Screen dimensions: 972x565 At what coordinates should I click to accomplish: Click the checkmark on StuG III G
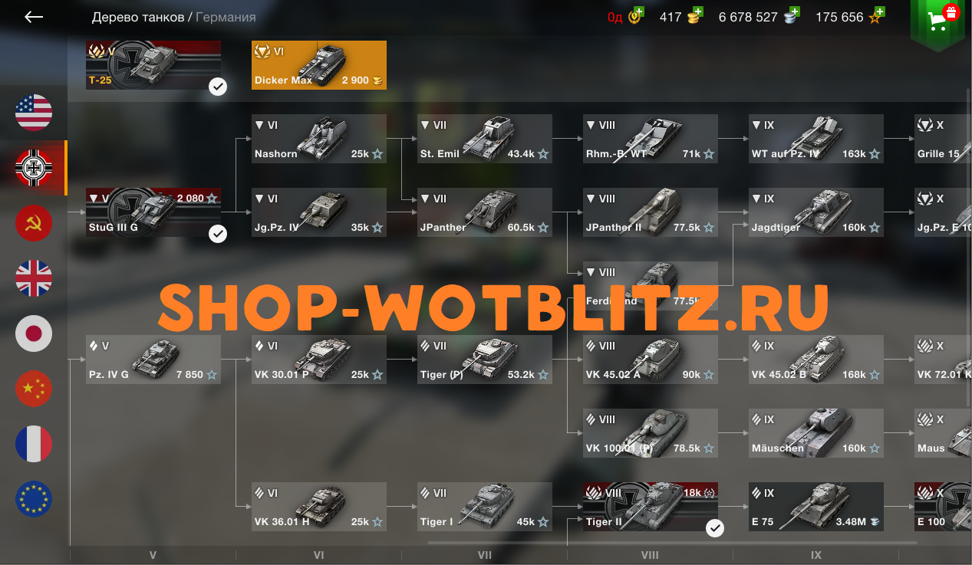(x=218, y=234)
